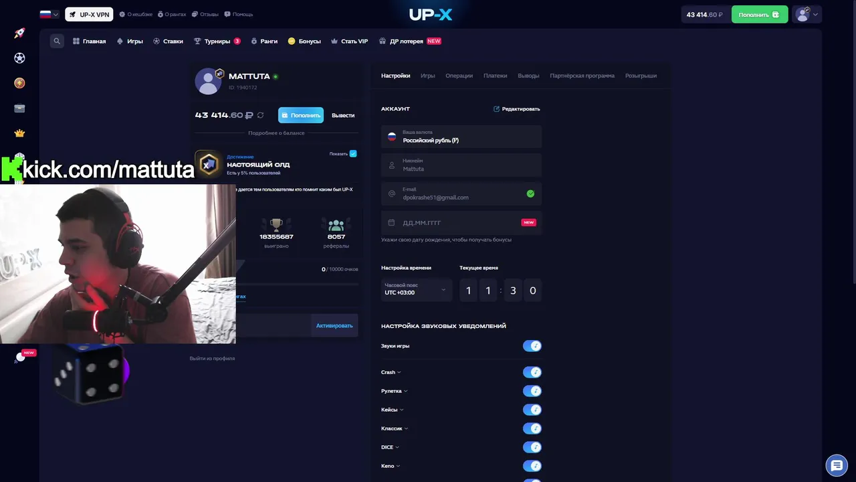Switch to the Розыгрыши tab
856x482 pixels.
(x=641, y=76)
